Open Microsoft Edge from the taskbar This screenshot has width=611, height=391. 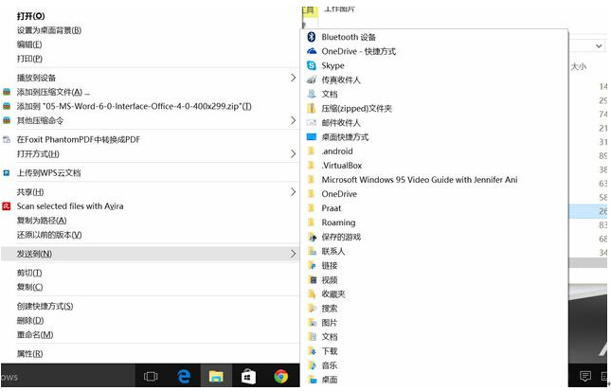point(185,376)
